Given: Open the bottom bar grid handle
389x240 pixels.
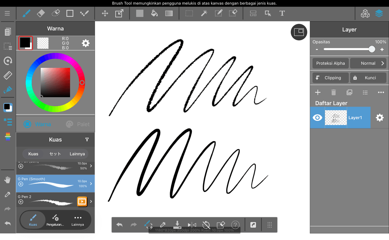Looking at the screenshot, I should (x=270, y=225).
